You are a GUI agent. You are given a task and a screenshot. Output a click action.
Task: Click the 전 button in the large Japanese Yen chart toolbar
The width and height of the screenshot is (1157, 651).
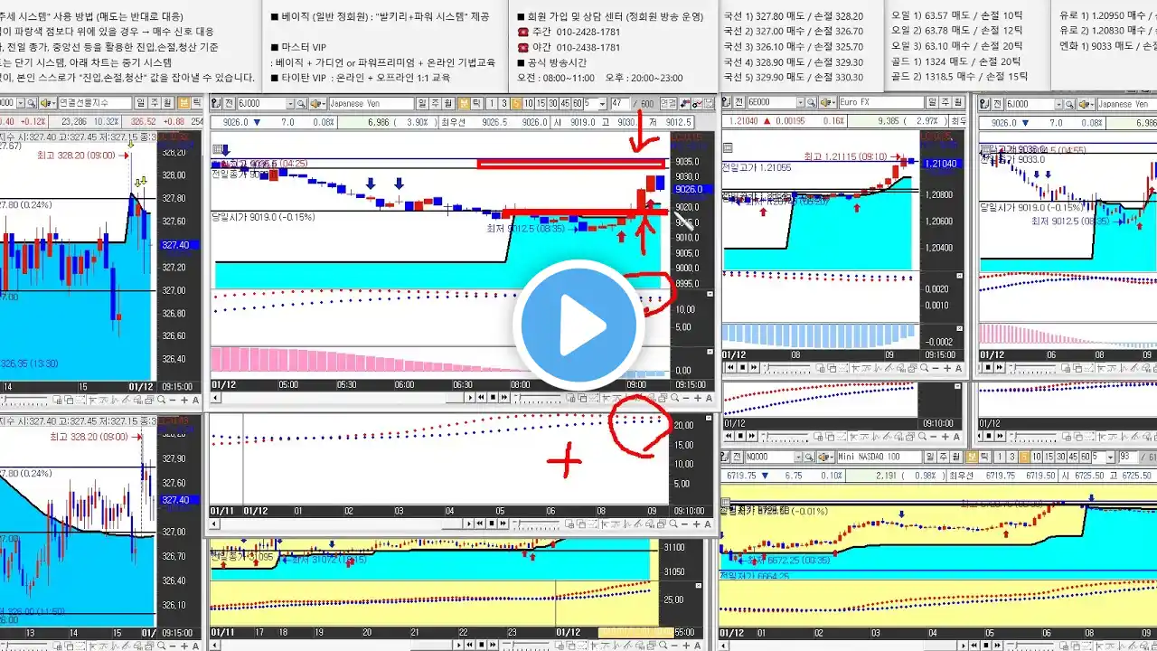coord(230,104)
